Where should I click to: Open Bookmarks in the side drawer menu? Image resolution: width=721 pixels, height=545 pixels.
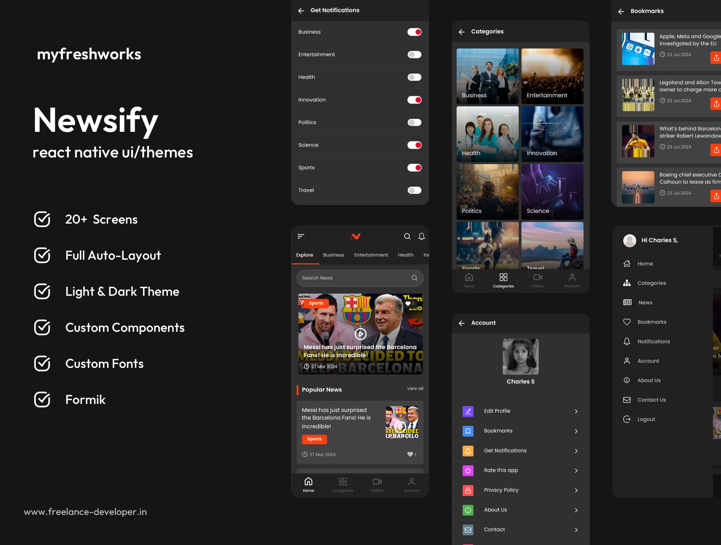click(x=652, y=322)
